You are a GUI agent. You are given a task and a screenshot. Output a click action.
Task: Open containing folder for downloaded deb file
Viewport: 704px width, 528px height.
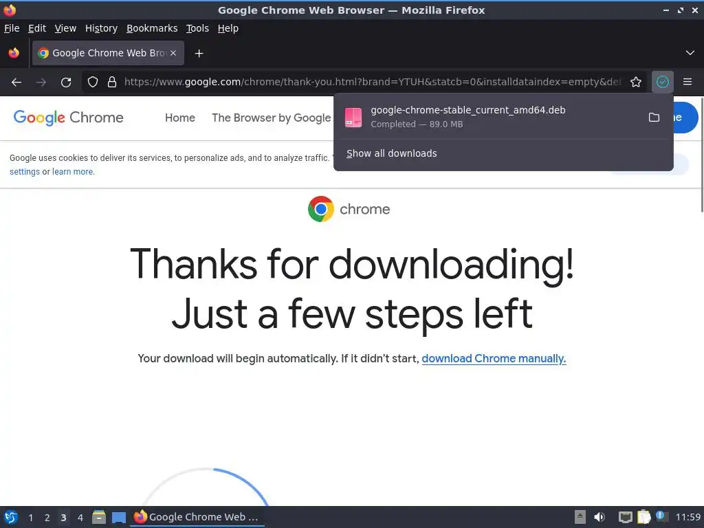point(654,117)
